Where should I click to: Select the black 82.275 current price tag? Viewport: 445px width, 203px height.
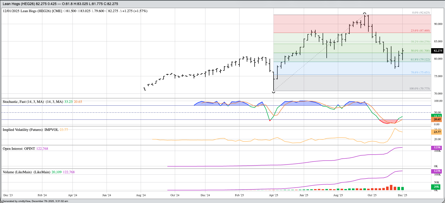coord(438,51)
